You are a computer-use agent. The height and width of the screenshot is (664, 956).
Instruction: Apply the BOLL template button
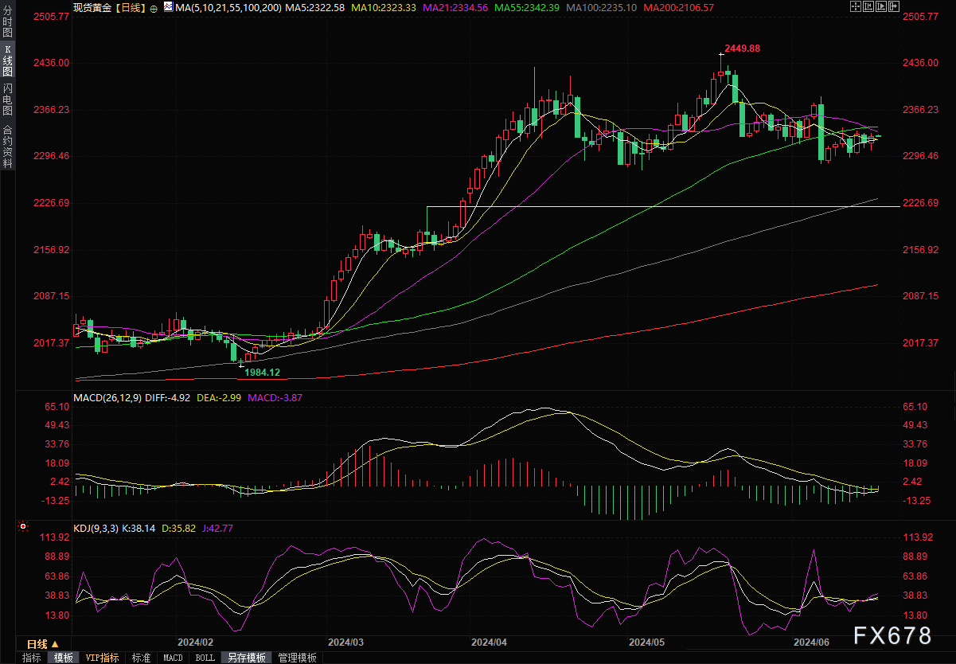click(x=205, y=658)
